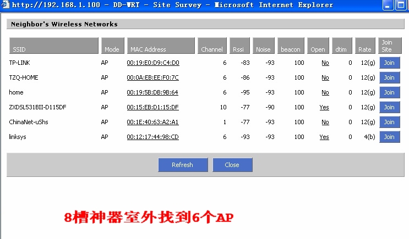Click the Internet Explorer page icon in title bar

pos(5,4)
